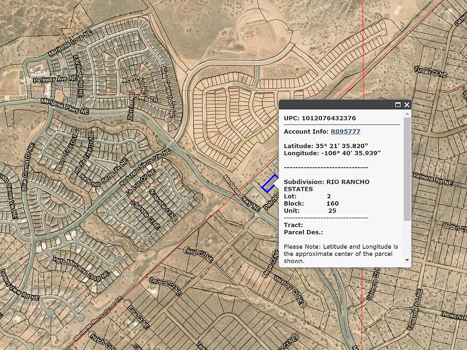Click the Unit: 25 line
This screenshot has width=467, height=350.
tap(310, 210)
